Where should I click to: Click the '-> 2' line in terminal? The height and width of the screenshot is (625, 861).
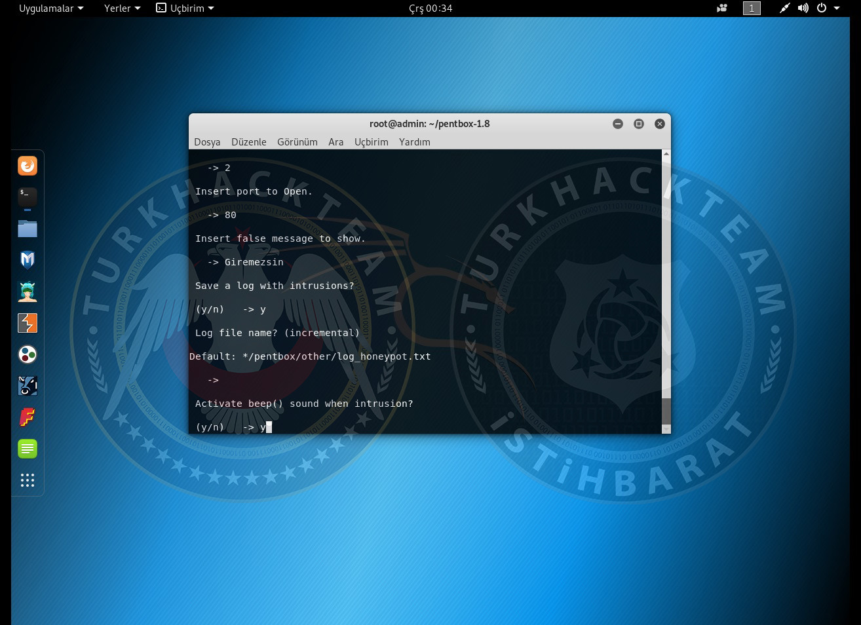click(220, 168)
